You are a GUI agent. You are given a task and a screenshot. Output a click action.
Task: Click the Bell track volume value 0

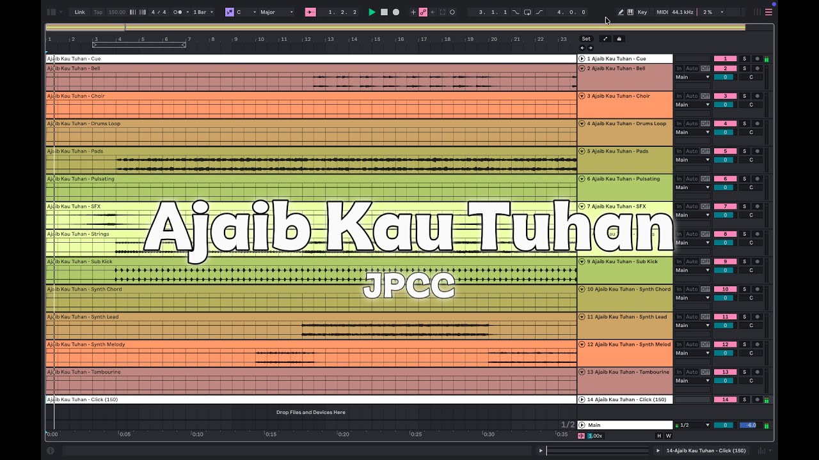coord(725,77)
